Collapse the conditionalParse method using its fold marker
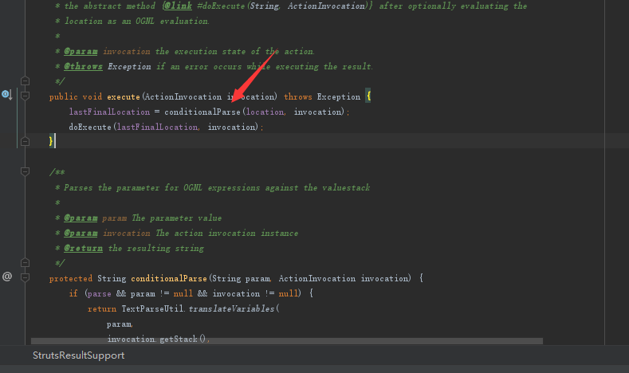Screen dimensions: 629x373 pos(25,277)
